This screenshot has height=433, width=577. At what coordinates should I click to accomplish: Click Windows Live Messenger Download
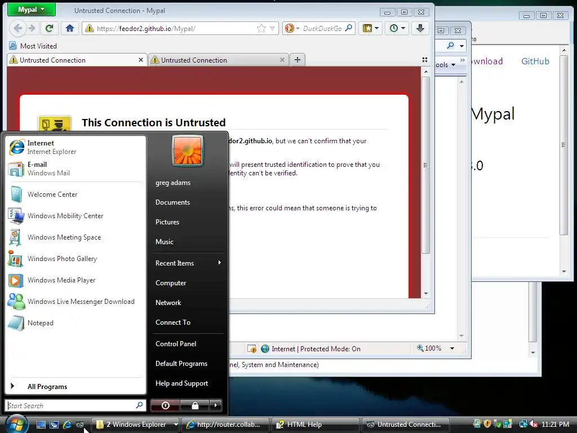76,302
